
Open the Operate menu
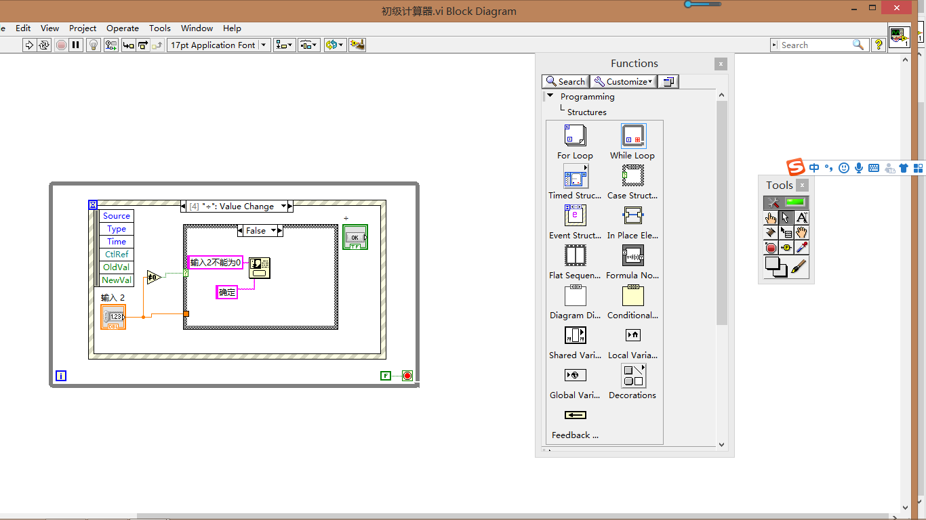point(123,28)
